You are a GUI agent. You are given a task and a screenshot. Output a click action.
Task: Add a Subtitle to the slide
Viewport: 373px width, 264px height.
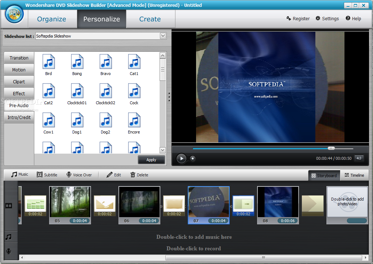point(47,175)
